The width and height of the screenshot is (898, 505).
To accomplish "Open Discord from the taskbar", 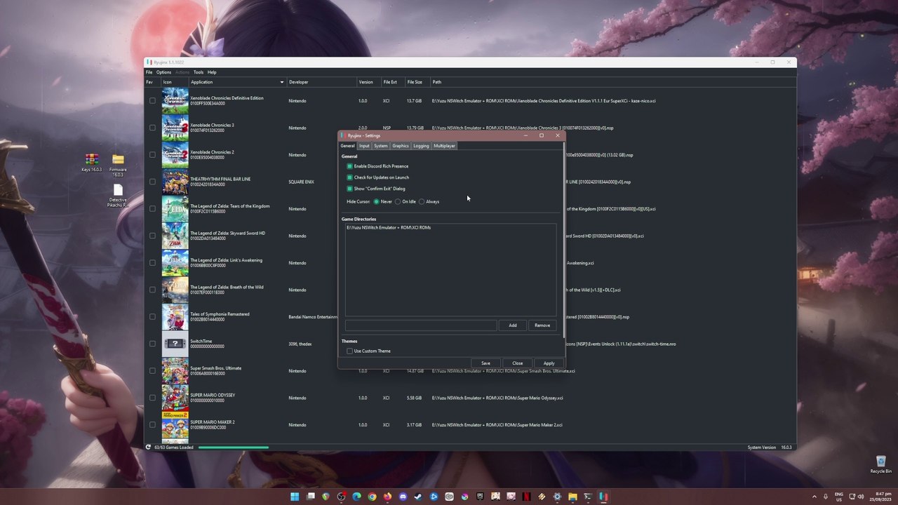I will 403,497.
